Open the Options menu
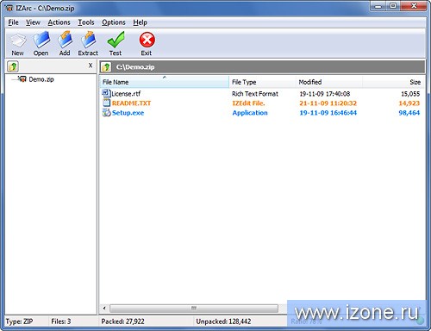The height and width of the screenshot is (331, 431). [114, 22]
